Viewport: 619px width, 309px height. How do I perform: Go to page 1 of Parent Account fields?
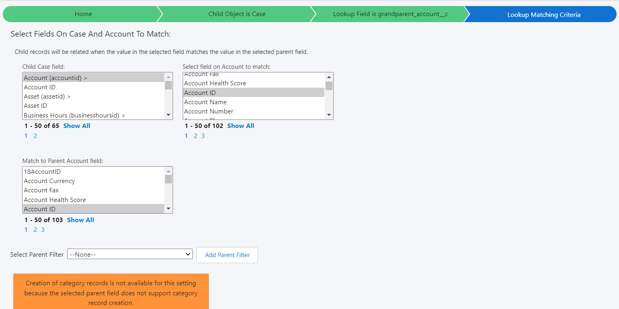click(x=26, y=229)
